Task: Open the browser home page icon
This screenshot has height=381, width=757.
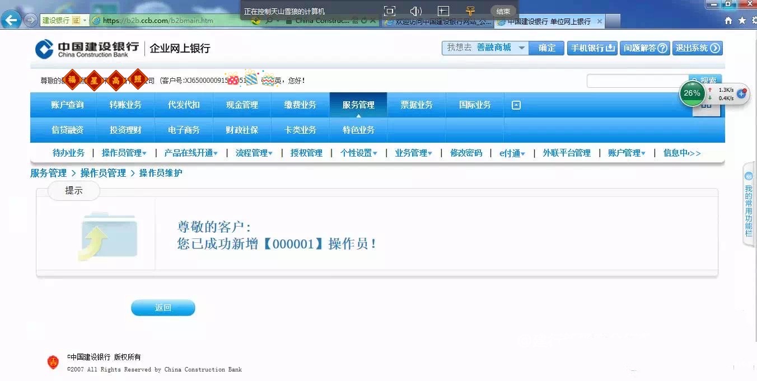Action: 728,21
